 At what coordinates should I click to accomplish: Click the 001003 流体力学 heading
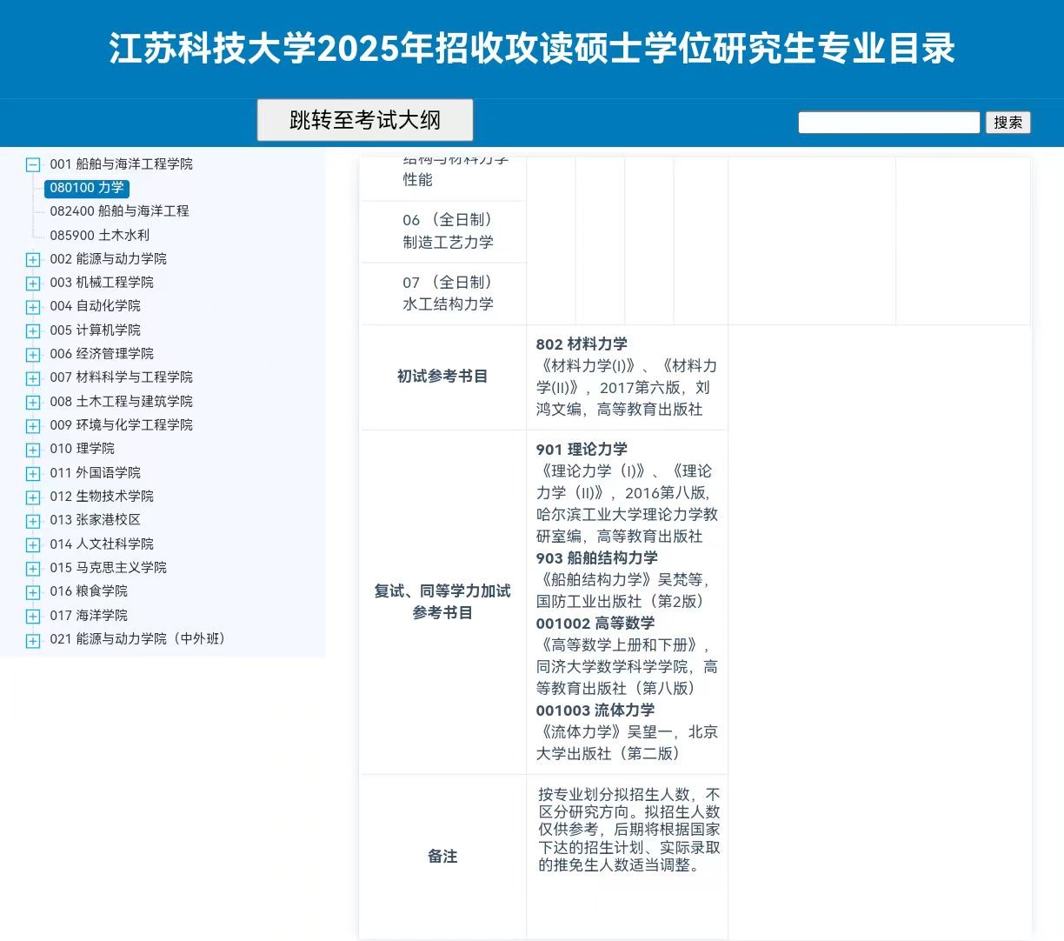595,711
